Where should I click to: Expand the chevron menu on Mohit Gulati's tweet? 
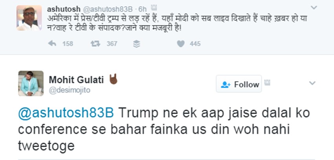coord(312,83)
